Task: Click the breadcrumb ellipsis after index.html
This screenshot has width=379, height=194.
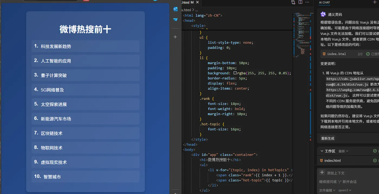Action: (196, 10)
